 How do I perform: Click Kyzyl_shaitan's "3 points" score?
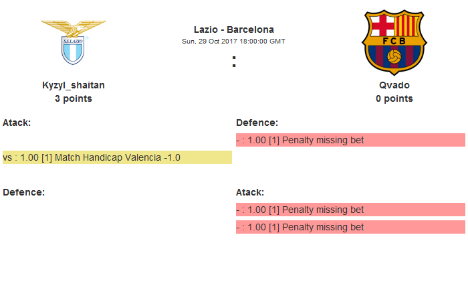click(74, 98)
